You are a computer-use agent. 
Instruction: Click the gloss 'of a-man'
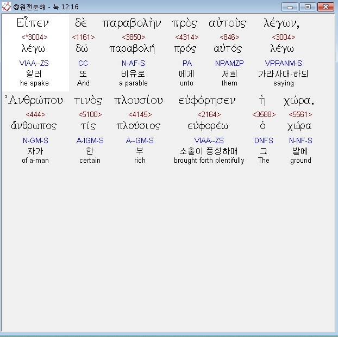35,161
